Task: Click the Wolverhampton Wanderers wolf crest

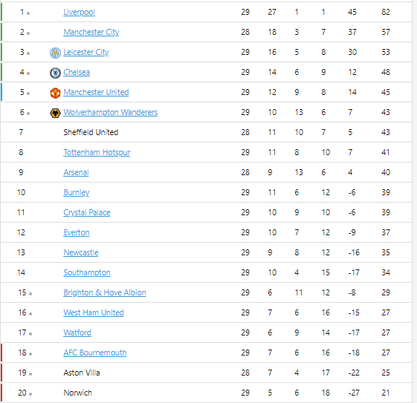Action: pos(55,113)
